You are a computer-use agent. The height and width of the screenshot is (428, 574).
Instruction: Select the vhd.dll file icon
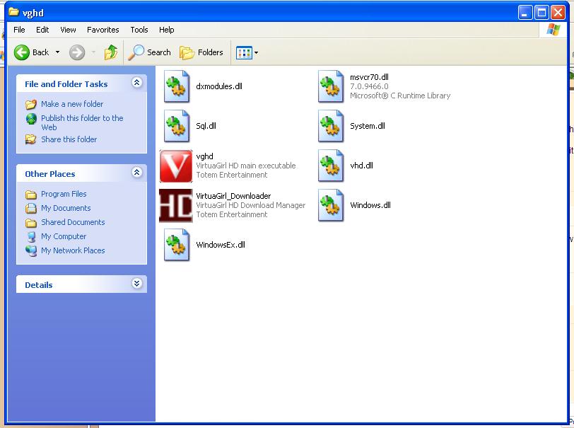coord(330,166)
